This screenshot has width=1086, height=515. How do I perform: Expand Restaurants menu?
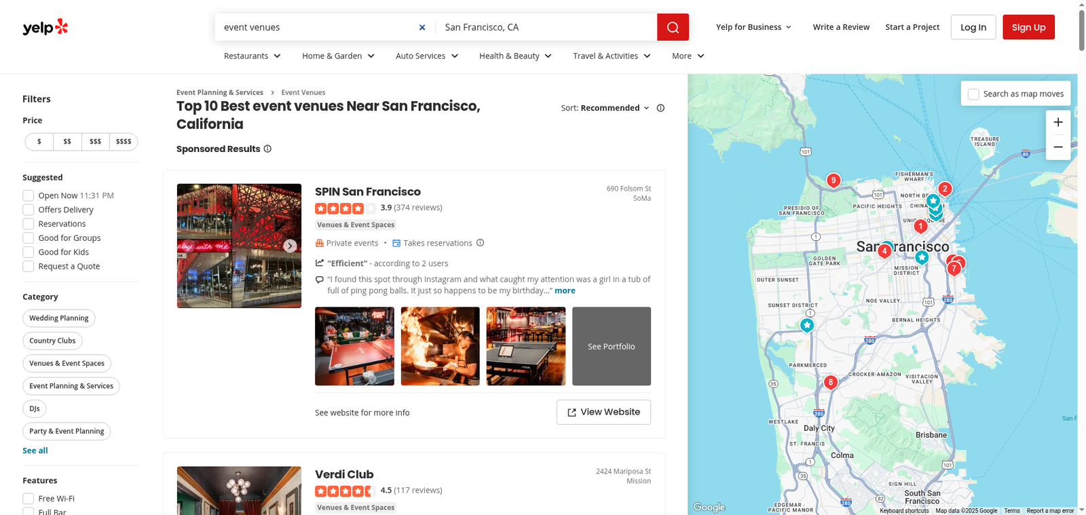pos(252,56)
